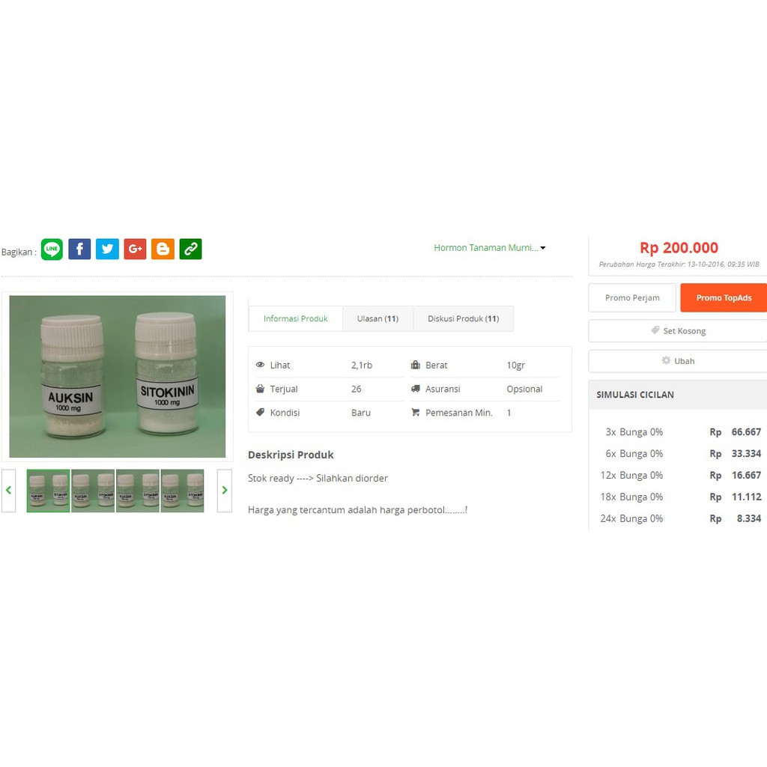Share product on Google Plus
767x767 pixels.
click(135, 249)
